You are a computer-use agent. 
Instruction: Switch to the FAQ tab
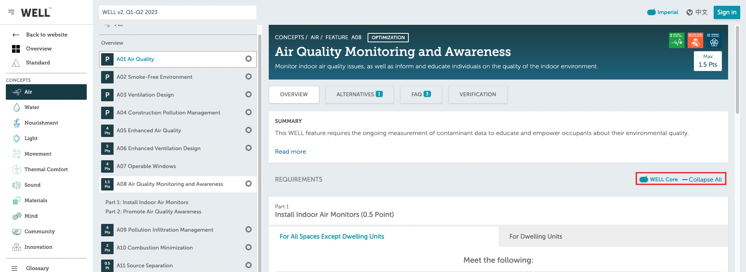coord(421,95)
